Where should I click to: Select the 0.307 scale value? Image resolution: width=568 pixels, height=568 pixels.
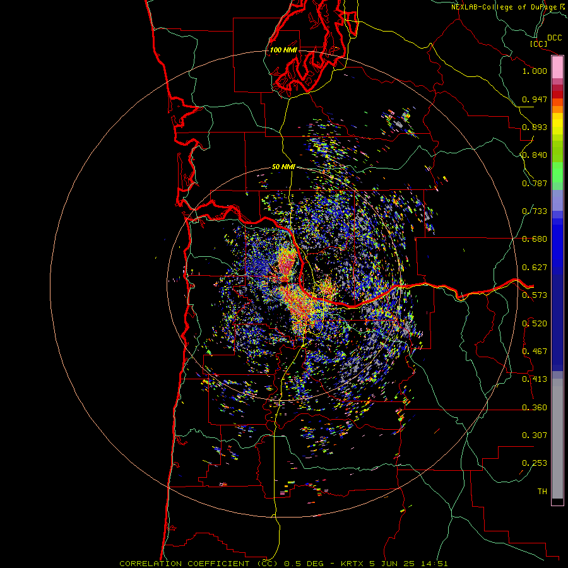[x=535, y=435]
